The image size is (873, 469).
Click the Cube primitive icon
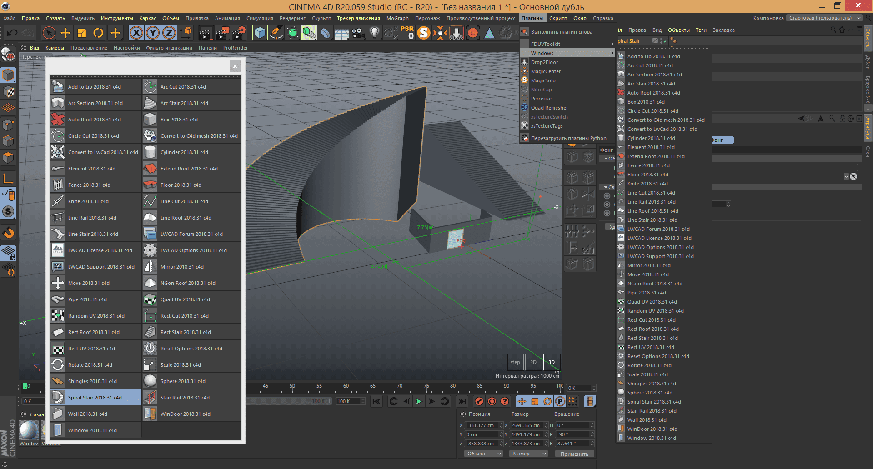[260, 33]
